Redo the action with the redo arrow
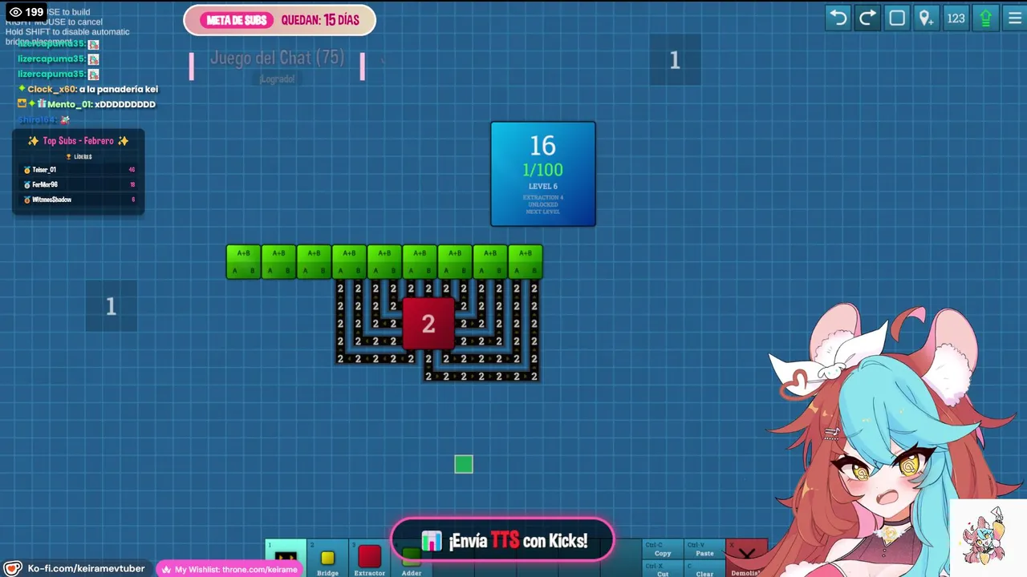This screenshot has width=1027, height=577. point(867,18)
